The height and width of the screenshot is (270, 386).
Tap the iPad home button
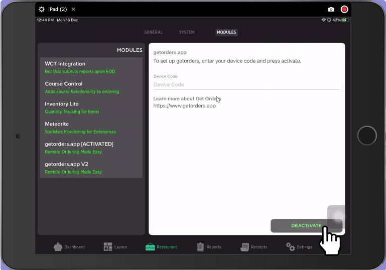click(x=367, y=136)
